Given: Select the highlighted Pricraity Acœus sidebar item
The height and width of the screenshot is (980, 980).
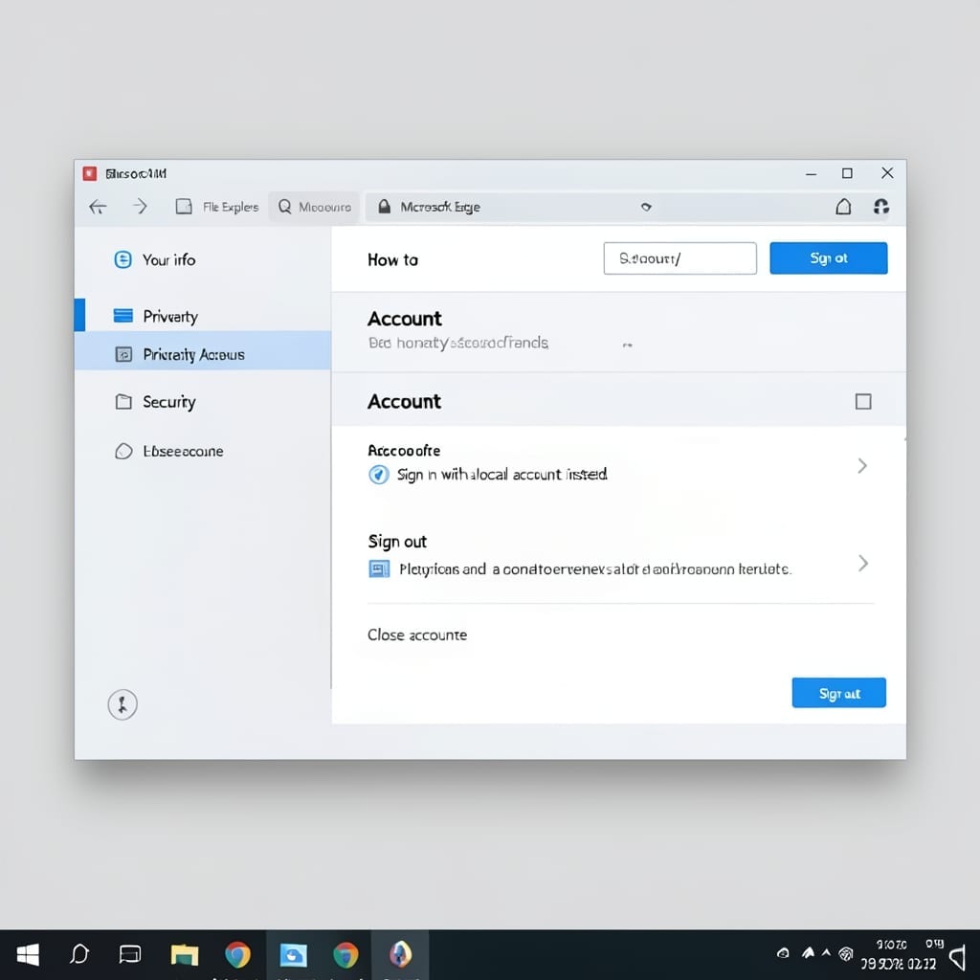Looking at the screenshot, I should coord(203,354).
